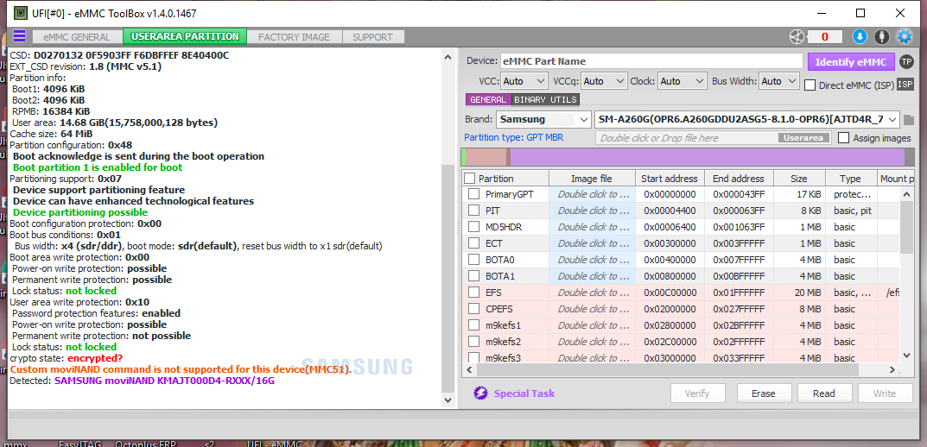Viewport: 927px width, 447px height.
Task: Open settings with the blue gear icon
Action: pyautogui.click(x=905, y=36)
